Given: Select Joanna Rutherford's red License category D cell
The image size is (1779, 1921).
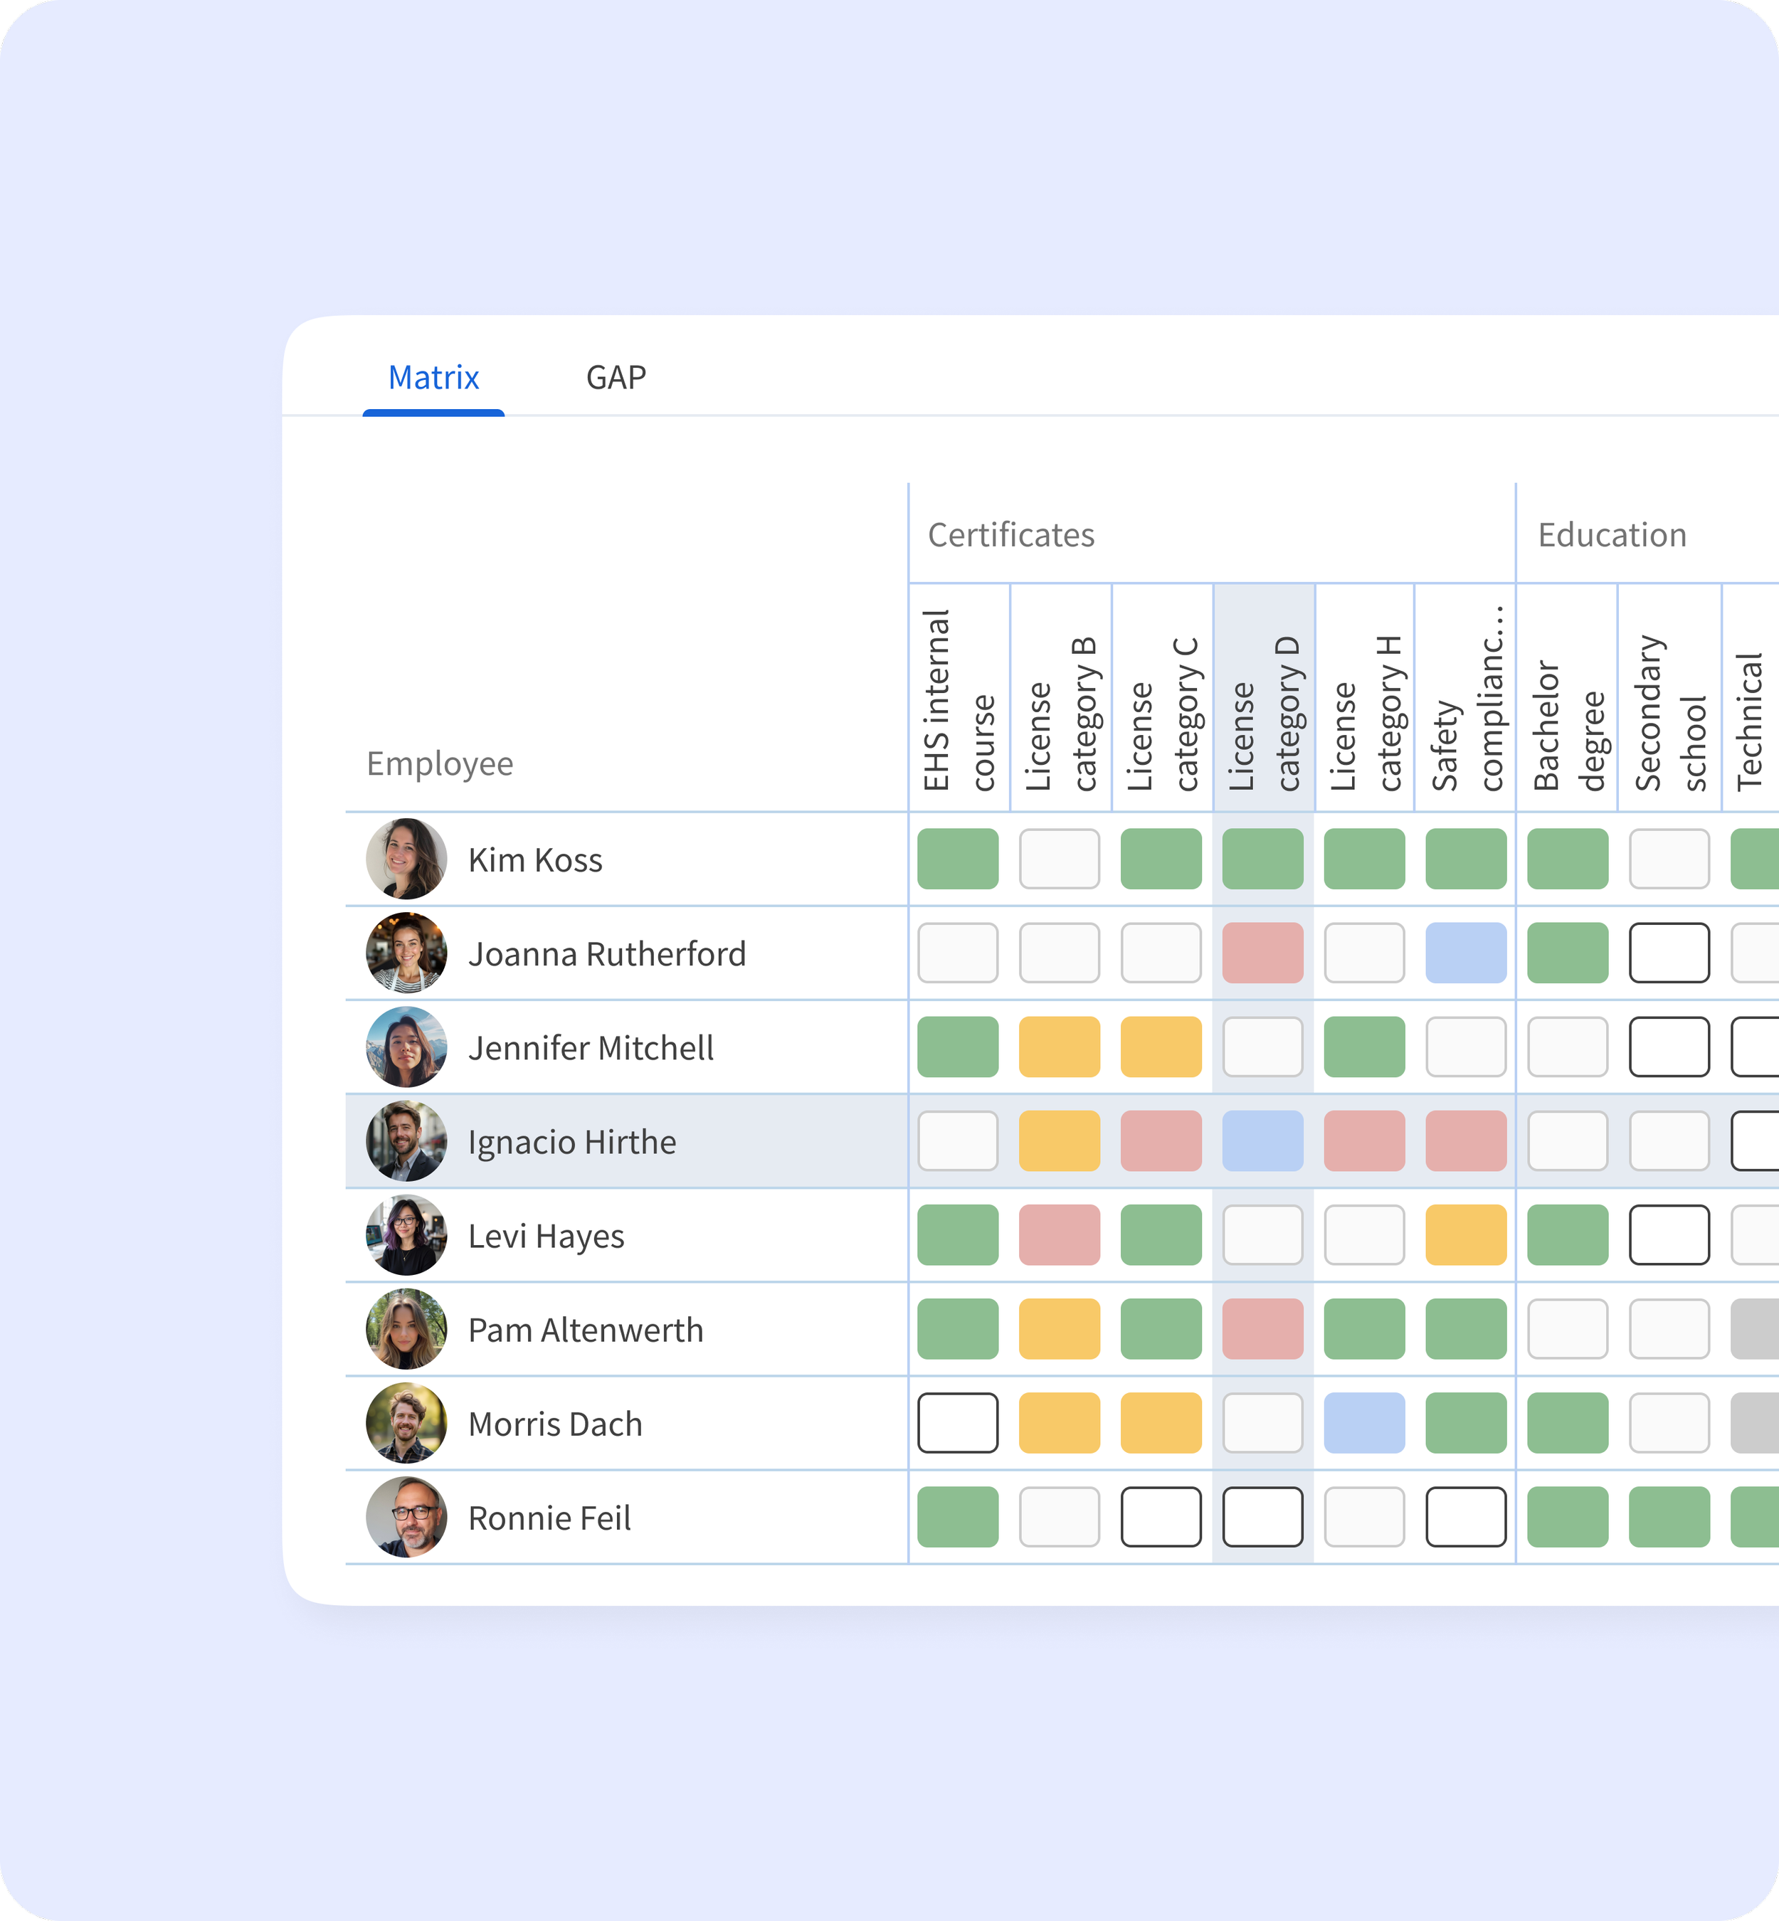Looking at the screenshot, I should [x=1264, y=953].
